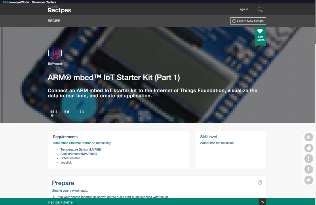This screenshot has width=316, height=205.
Task: Report recipe with exclamation icon
Action: (x=309, y=158)
